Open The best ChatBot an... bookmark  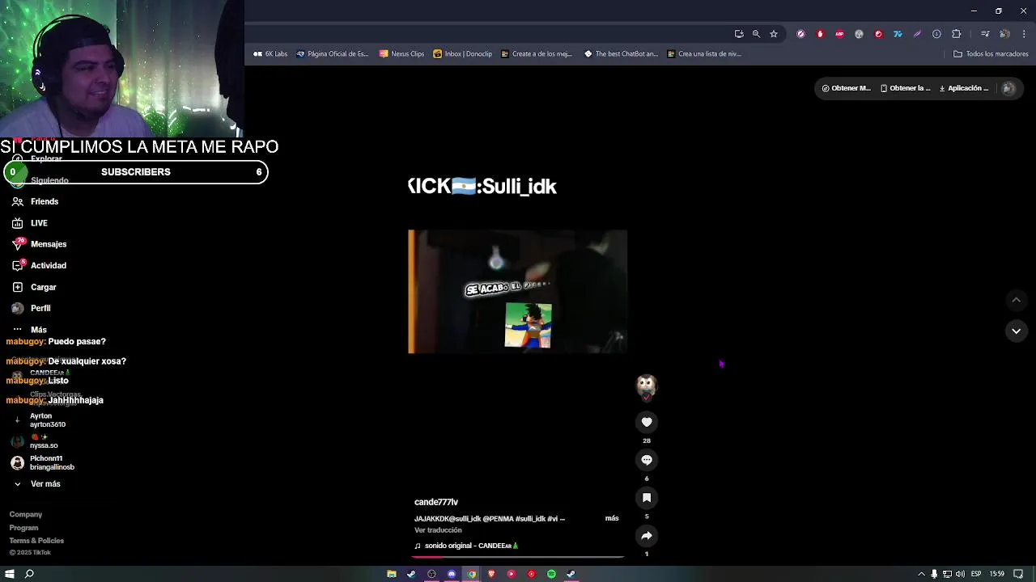click(621, 54)
